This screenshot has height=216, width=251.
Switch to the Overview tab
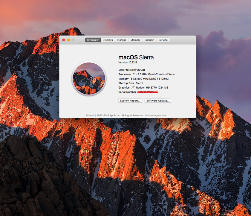pos(93,40)
